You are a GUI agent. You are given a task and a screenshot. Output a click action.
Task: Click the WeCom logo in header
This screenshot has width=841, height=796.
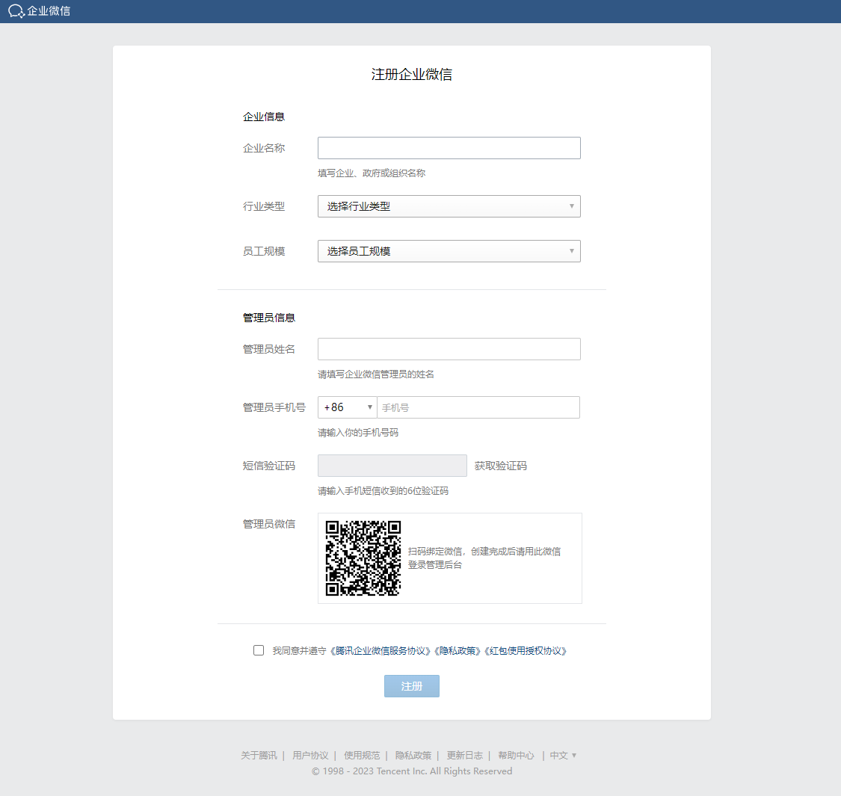click(39, 11)
